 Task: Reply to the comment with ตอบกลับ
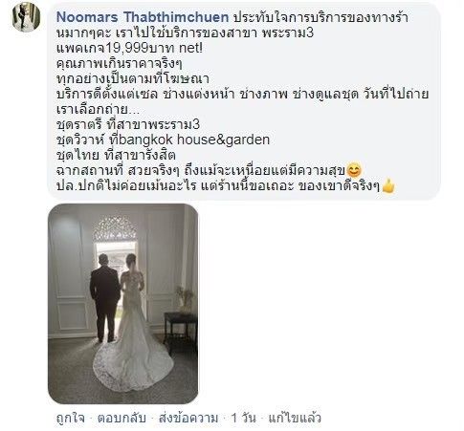(x=122, y=418)
